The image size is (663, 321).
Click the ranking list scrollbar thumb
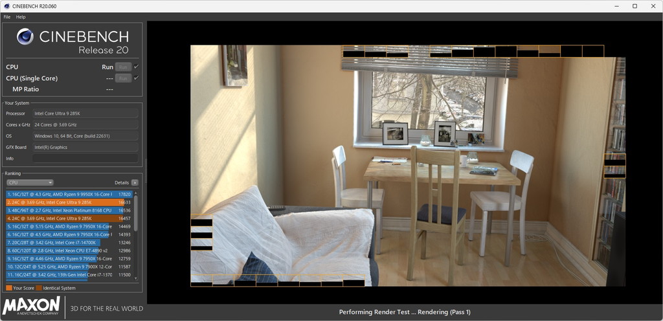point(136,212)
